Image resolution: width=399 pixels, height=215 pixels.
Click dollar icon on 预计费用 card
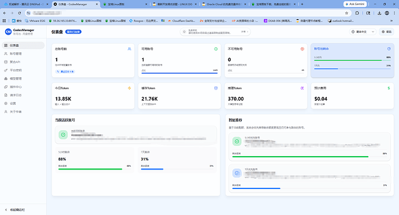[389, 88]
